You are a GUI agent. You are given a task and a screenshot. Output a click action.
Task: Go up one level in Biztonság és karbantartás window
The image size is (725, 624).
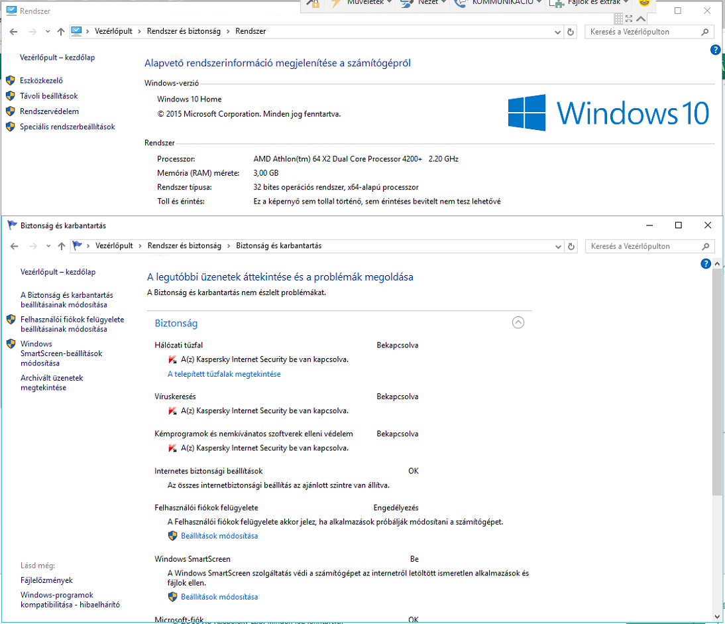tap(62, 246)
